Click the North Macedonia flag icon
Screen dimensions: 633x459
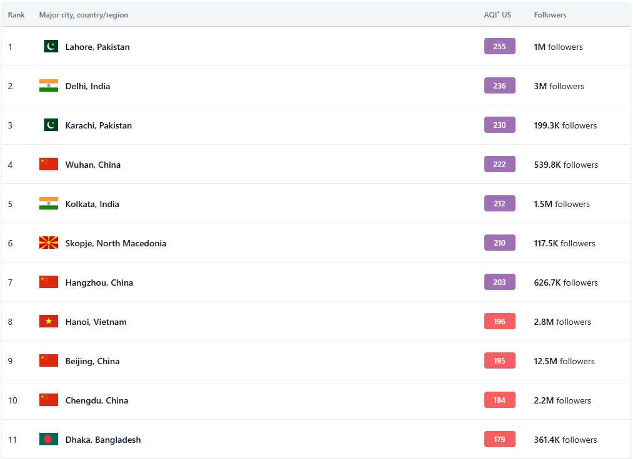(48, 243)
